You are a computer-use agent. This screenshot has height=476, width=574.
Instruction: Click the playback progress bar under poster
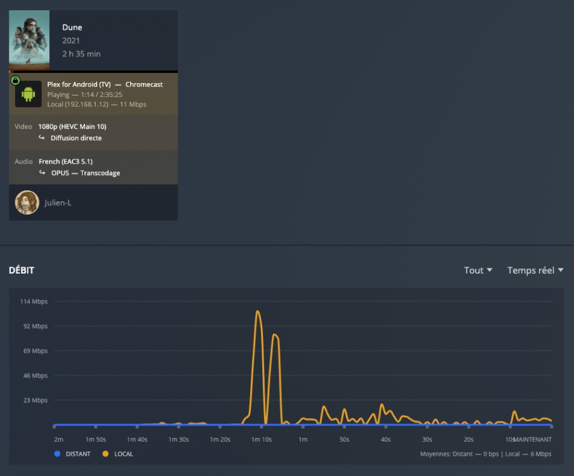point(93,72)
